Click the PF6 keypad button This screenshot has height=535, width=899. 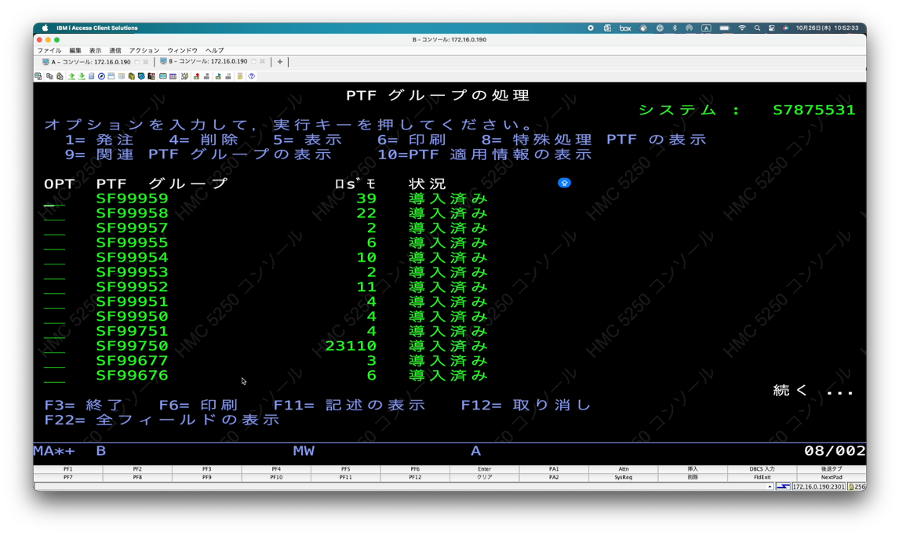(415, 469)
